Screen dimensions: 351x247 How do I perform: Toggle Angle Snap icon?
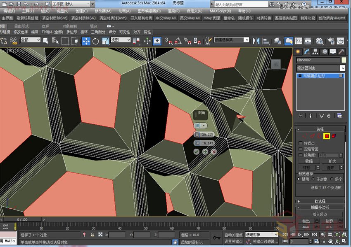(178, 41)
